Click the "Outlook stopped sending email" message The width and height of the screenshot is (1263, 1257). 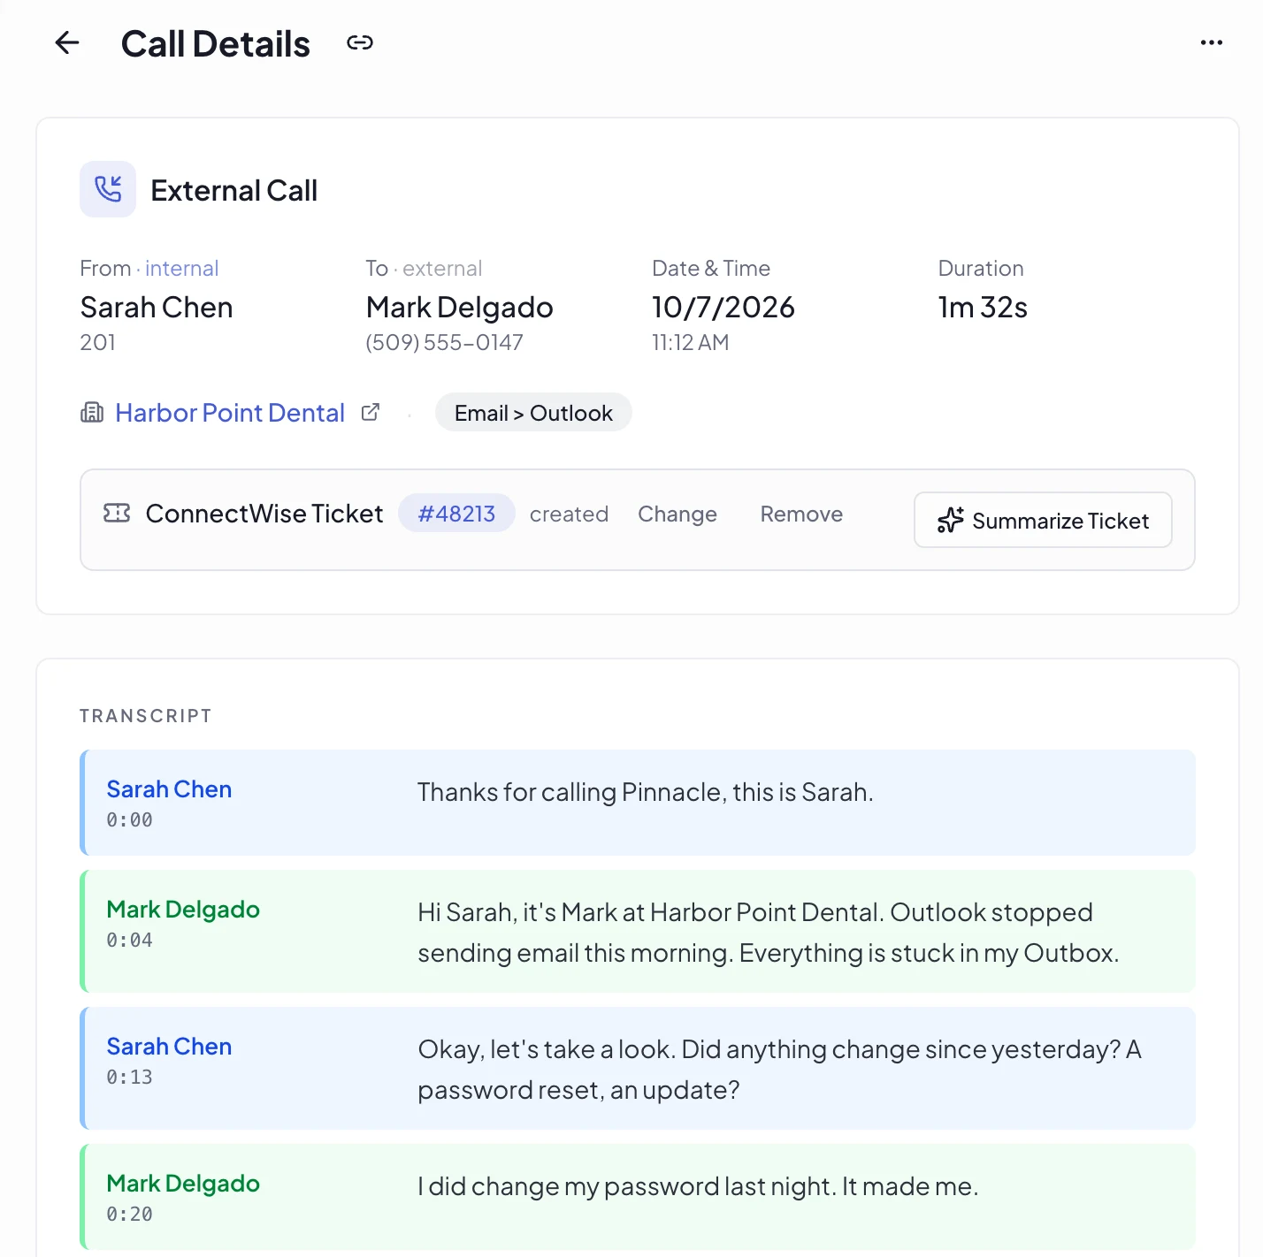(x=769, y=933)
